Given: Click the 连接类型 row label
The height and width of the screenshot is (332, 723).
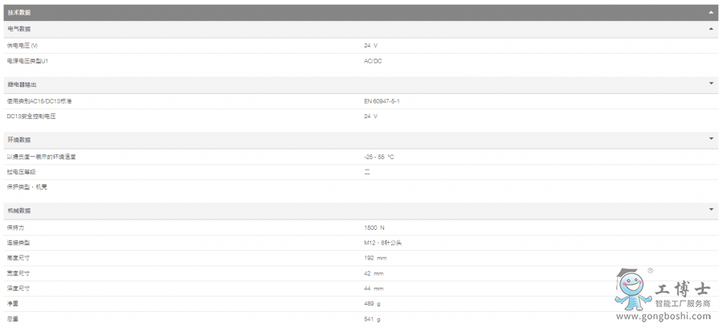Looking at the screenshot, I should click(x=18, y=243).
